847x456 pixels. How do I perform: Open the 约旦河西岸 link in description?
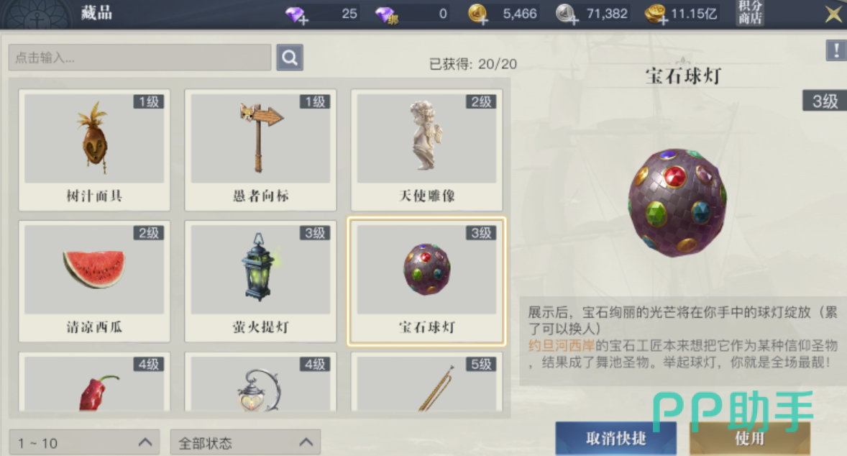pos(562,345)
